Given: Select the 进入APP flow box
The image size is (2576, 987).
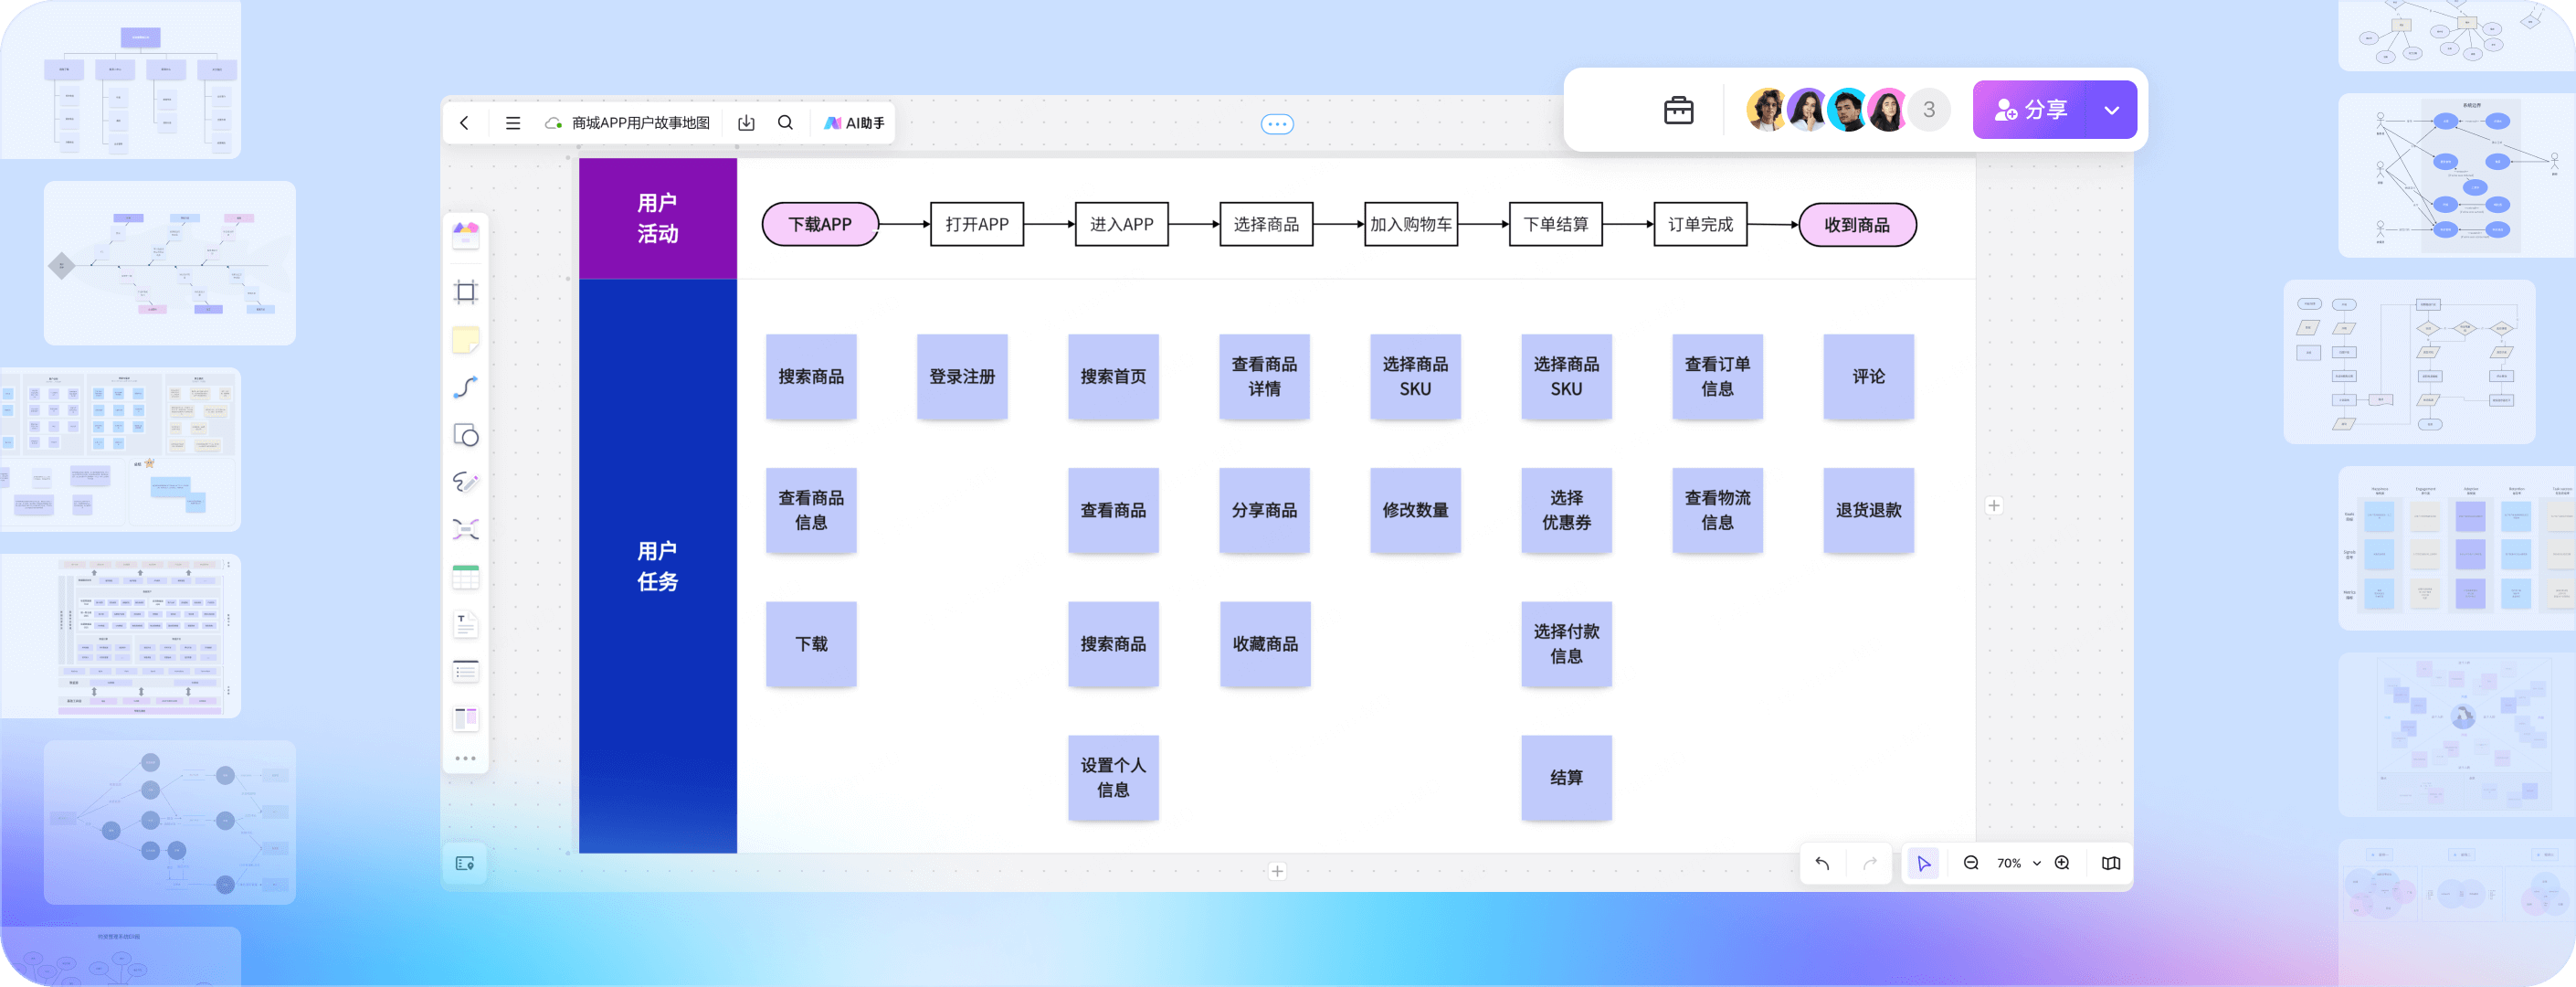Looking at the screenshot, I should pyautogui.click(x=1122, y=225).
